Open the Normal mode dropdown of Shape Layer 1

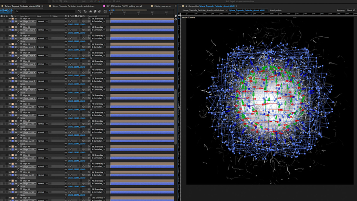(x=43, y=98)
